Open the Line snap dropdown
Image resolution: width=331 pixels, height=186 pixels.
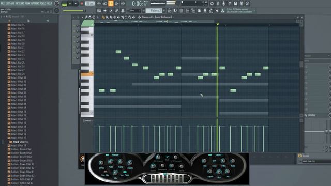tap(134, 10)
